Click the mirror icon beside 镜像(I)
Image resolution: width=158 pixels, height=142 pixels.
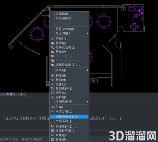[52, 84]
